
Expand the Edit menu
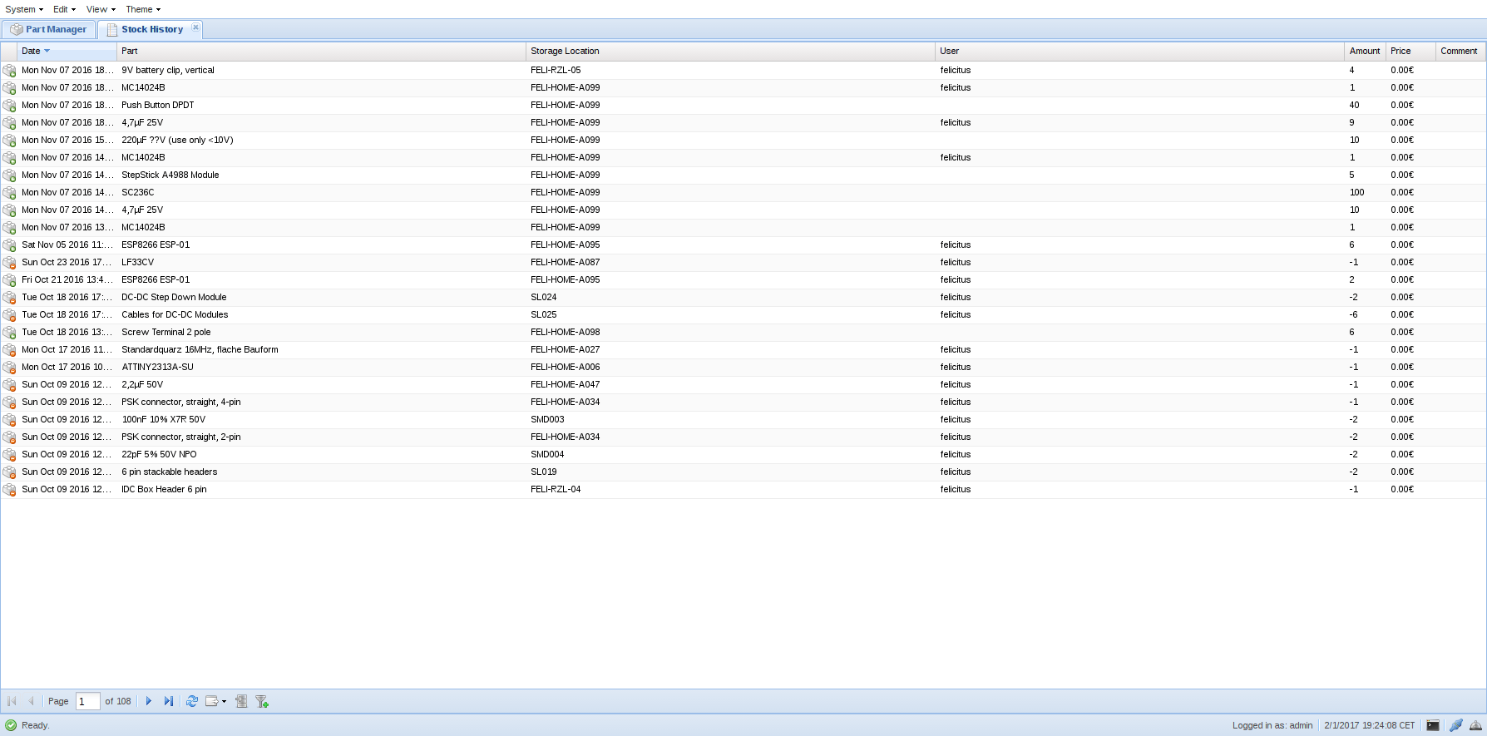coord(64,9)
